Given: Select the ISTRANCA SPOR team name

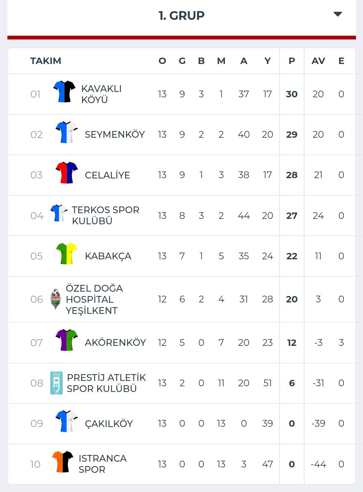Looking at the screenshot, I should pyautogui.click(x=103, y=464).
